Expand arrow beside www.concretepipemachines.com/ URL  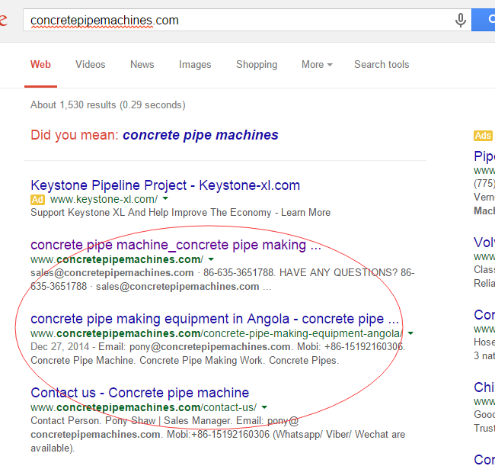tap(211, 259)
